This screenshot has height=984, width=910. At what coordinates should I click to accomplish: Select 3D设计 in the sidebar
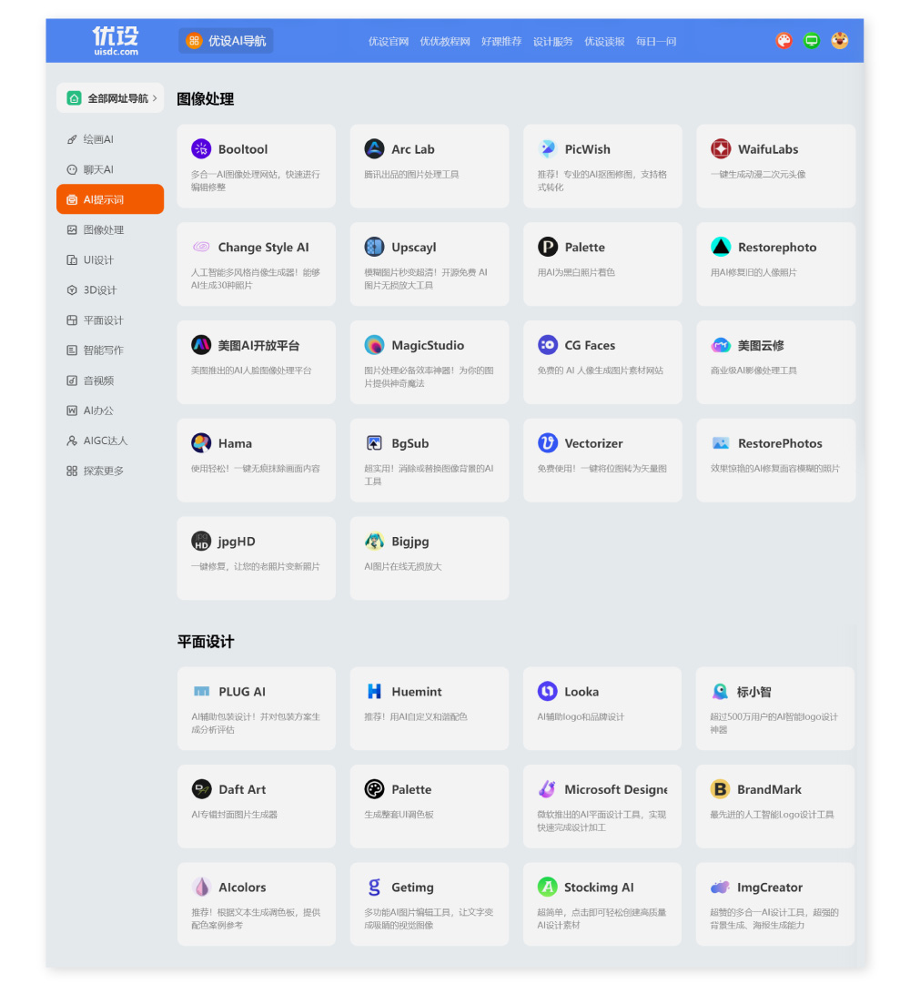coord(110,289)
